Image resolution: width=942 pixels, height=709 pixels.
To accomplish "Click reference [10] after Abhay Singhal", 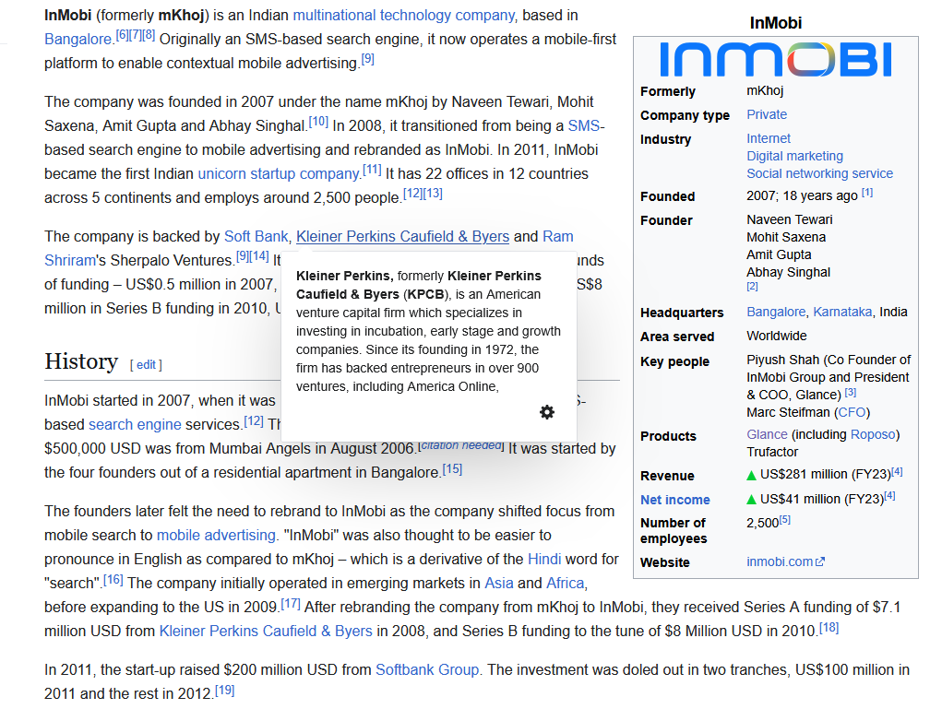I will pyautogui.click(x=318, y=122).
